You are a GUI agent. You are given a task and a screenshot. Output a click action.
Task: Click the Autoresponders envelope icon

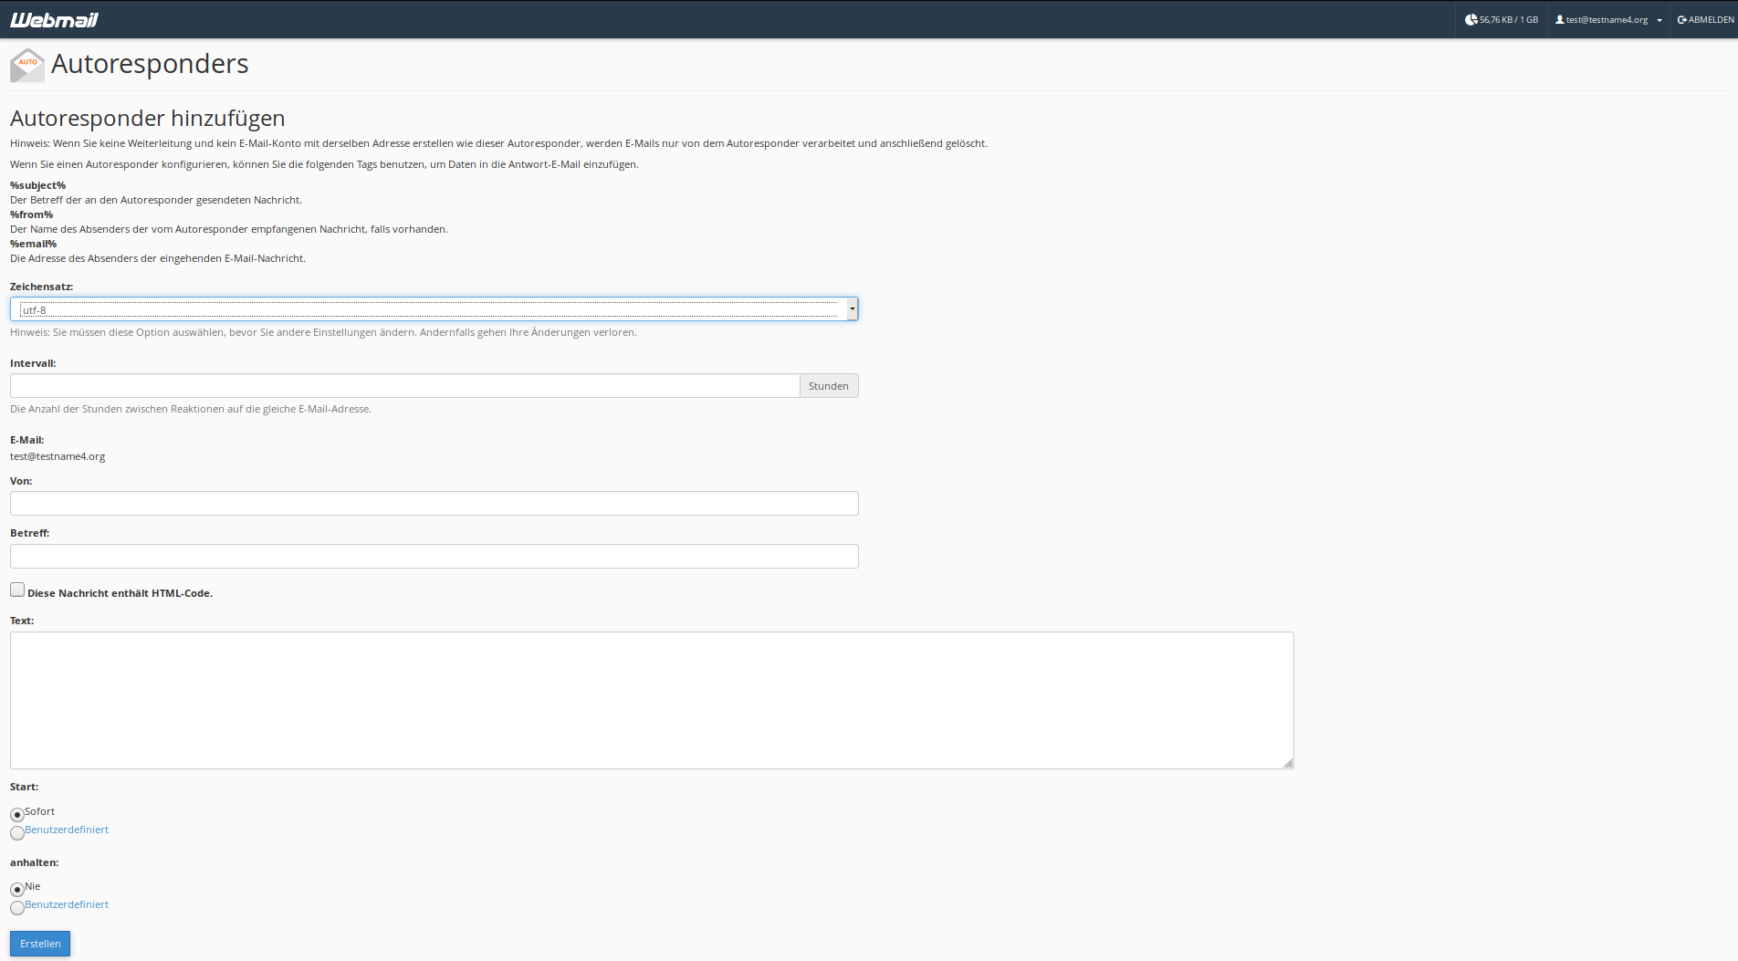(x=27, y=65)
